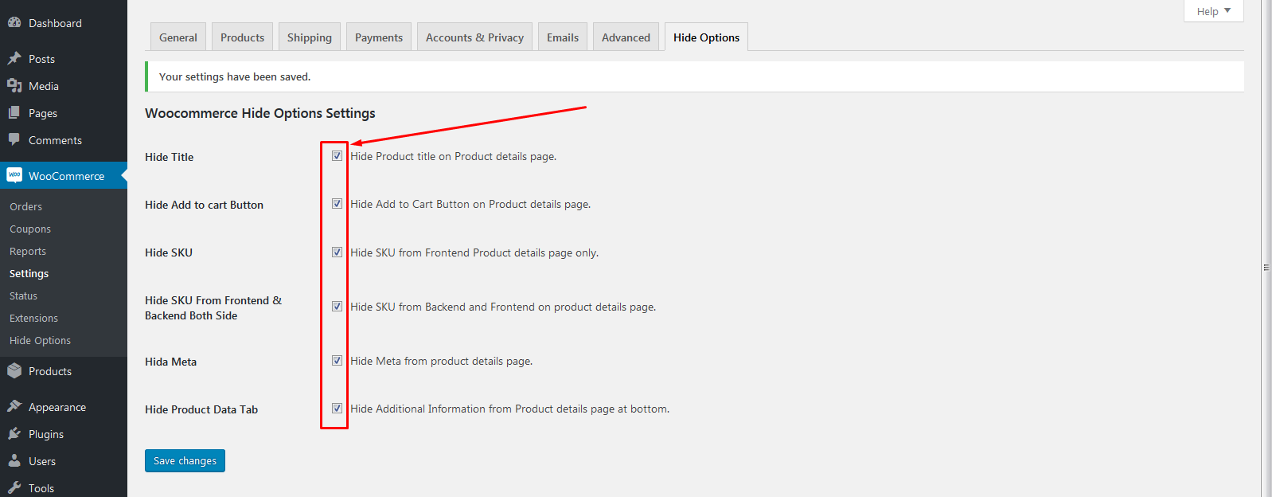Click 'Hide Add to Cart Button on Product details page.' label

pos(470,204)
